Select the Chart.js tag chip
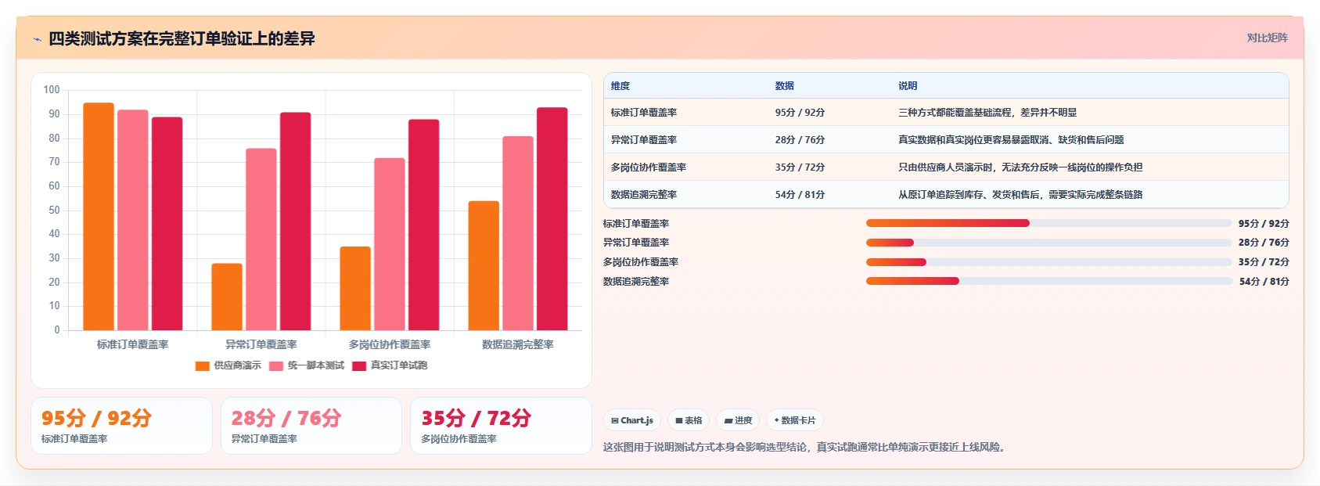This screenshot has width=1320, height=486. 632,420
